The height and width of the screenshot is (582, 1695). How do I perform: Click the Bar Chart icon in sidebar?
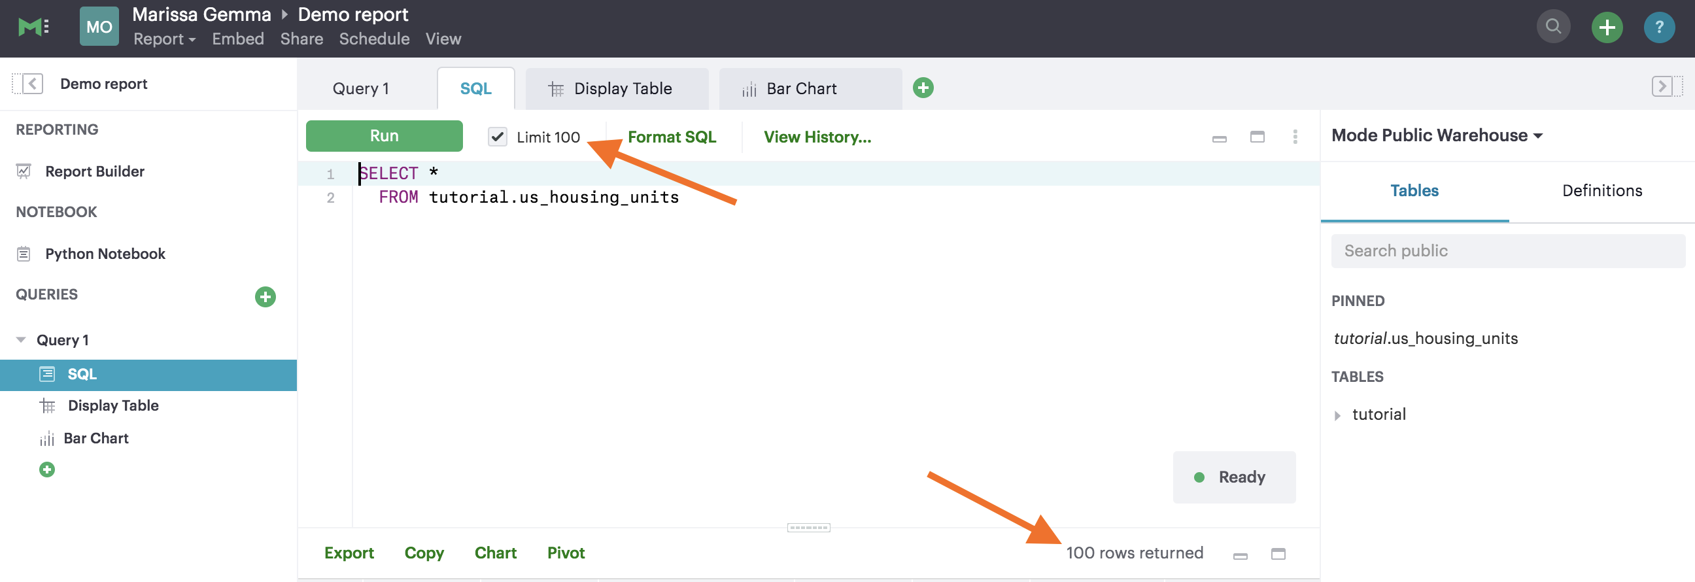coord(46,439)
